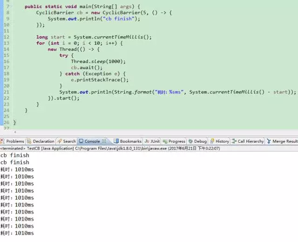Viewport: 298px width, 242px height.
Task: Switch to the Declaration tab
Action: point(43,141)
